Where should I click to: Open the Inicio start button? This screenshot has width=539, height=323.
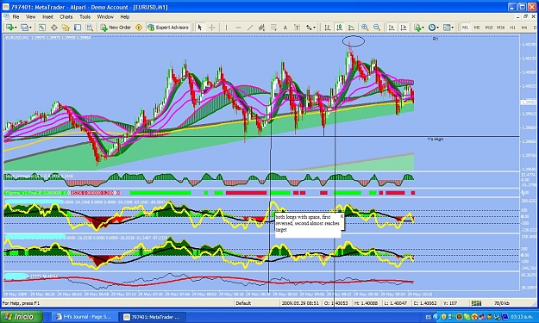pos(22,316)
